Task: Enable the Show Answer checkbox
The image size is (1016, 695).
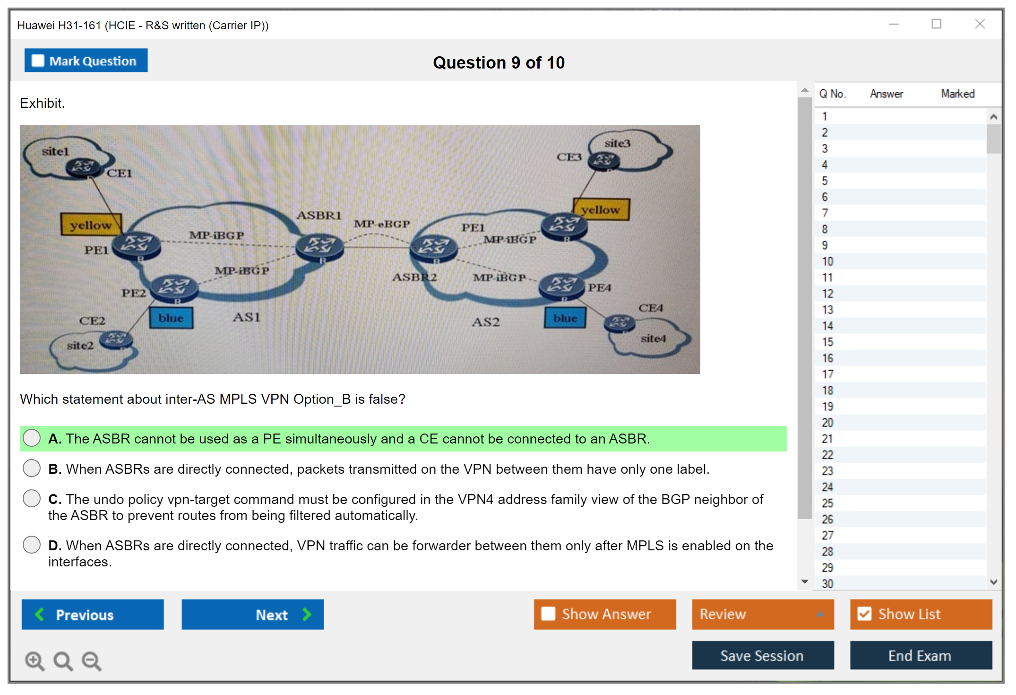Action: point(548,614)
